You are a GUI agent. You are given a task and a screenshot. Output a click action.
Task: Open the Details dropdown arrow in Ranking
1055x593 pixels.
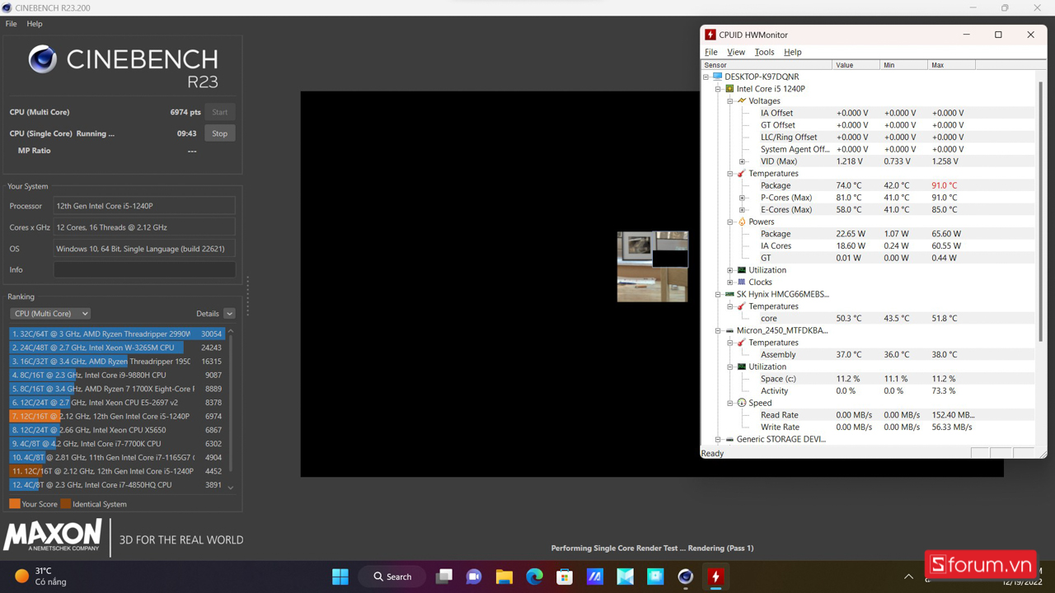[229, 314]
